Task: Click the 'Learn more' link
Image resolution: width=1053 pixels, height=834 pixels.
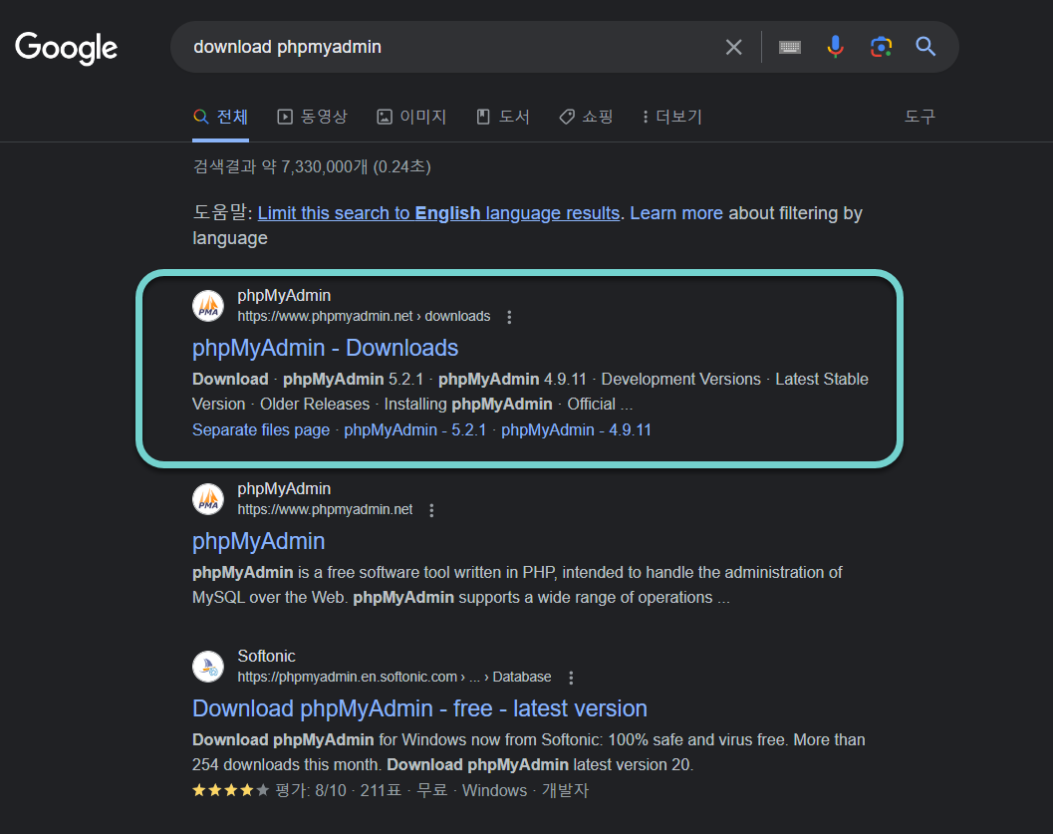Action: click(x=676, y=213)
